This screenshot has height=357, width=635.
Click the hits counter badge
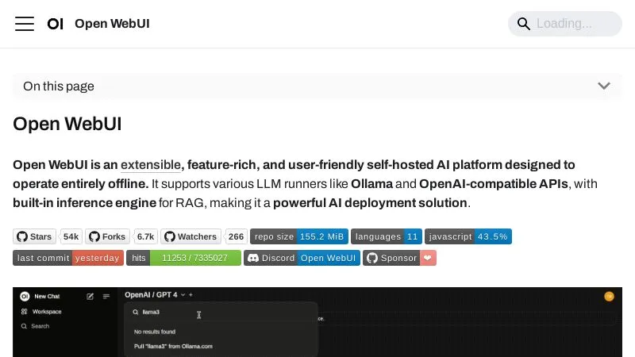coord(183,258)
